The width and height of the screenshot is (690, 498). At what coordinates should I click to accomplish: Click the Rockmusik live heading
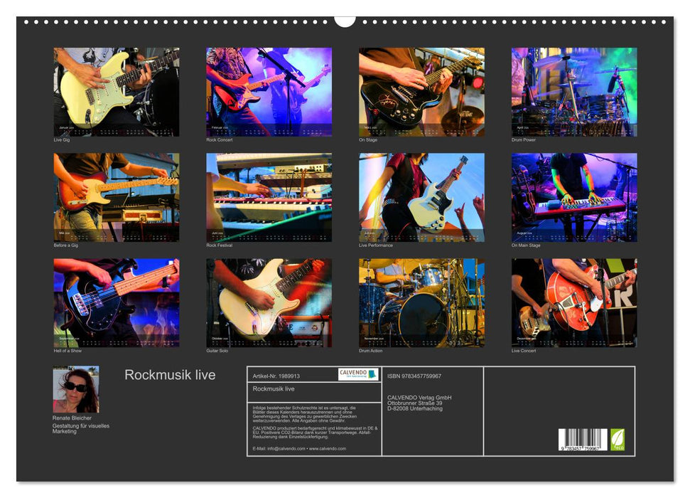coord(170,375)
